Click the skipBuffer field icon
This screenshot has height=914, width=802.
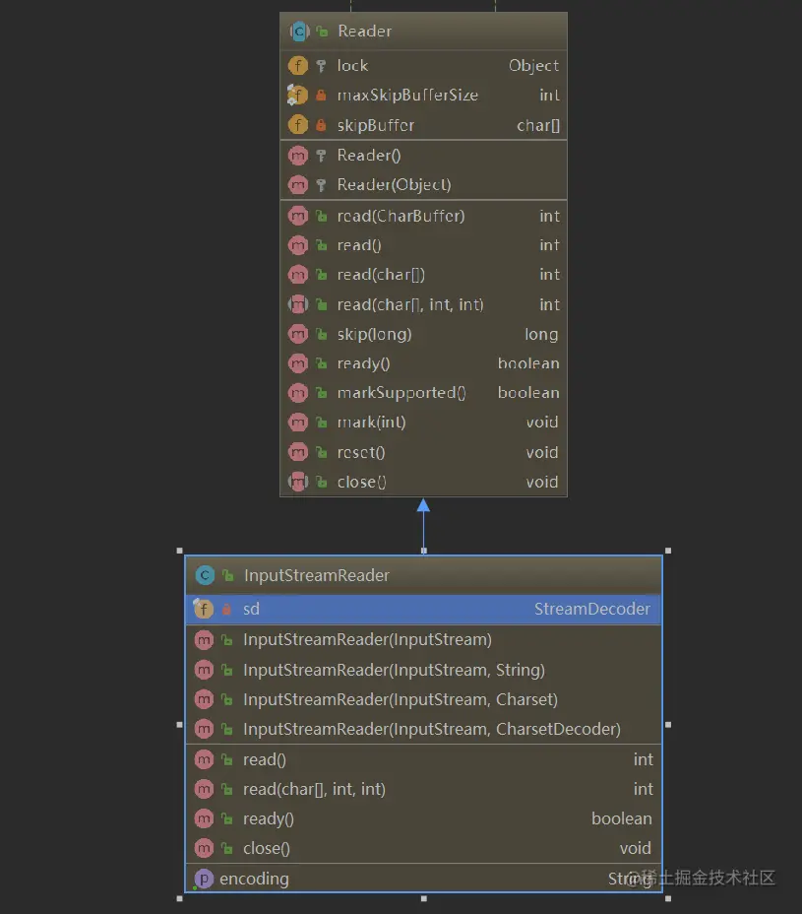coord(297,125)
